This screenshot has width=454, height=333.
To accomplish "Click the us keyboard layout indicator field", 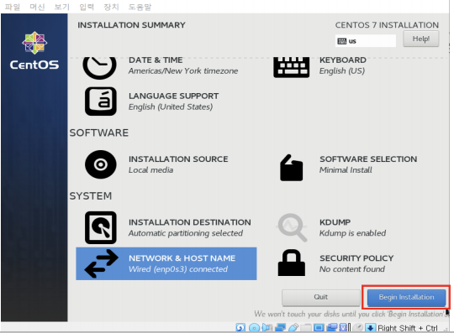I will tap(366, 41).
